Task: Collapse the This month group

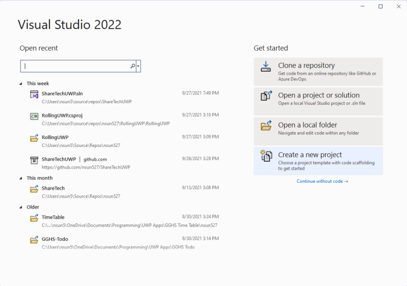Action: [x=21, y=178]
